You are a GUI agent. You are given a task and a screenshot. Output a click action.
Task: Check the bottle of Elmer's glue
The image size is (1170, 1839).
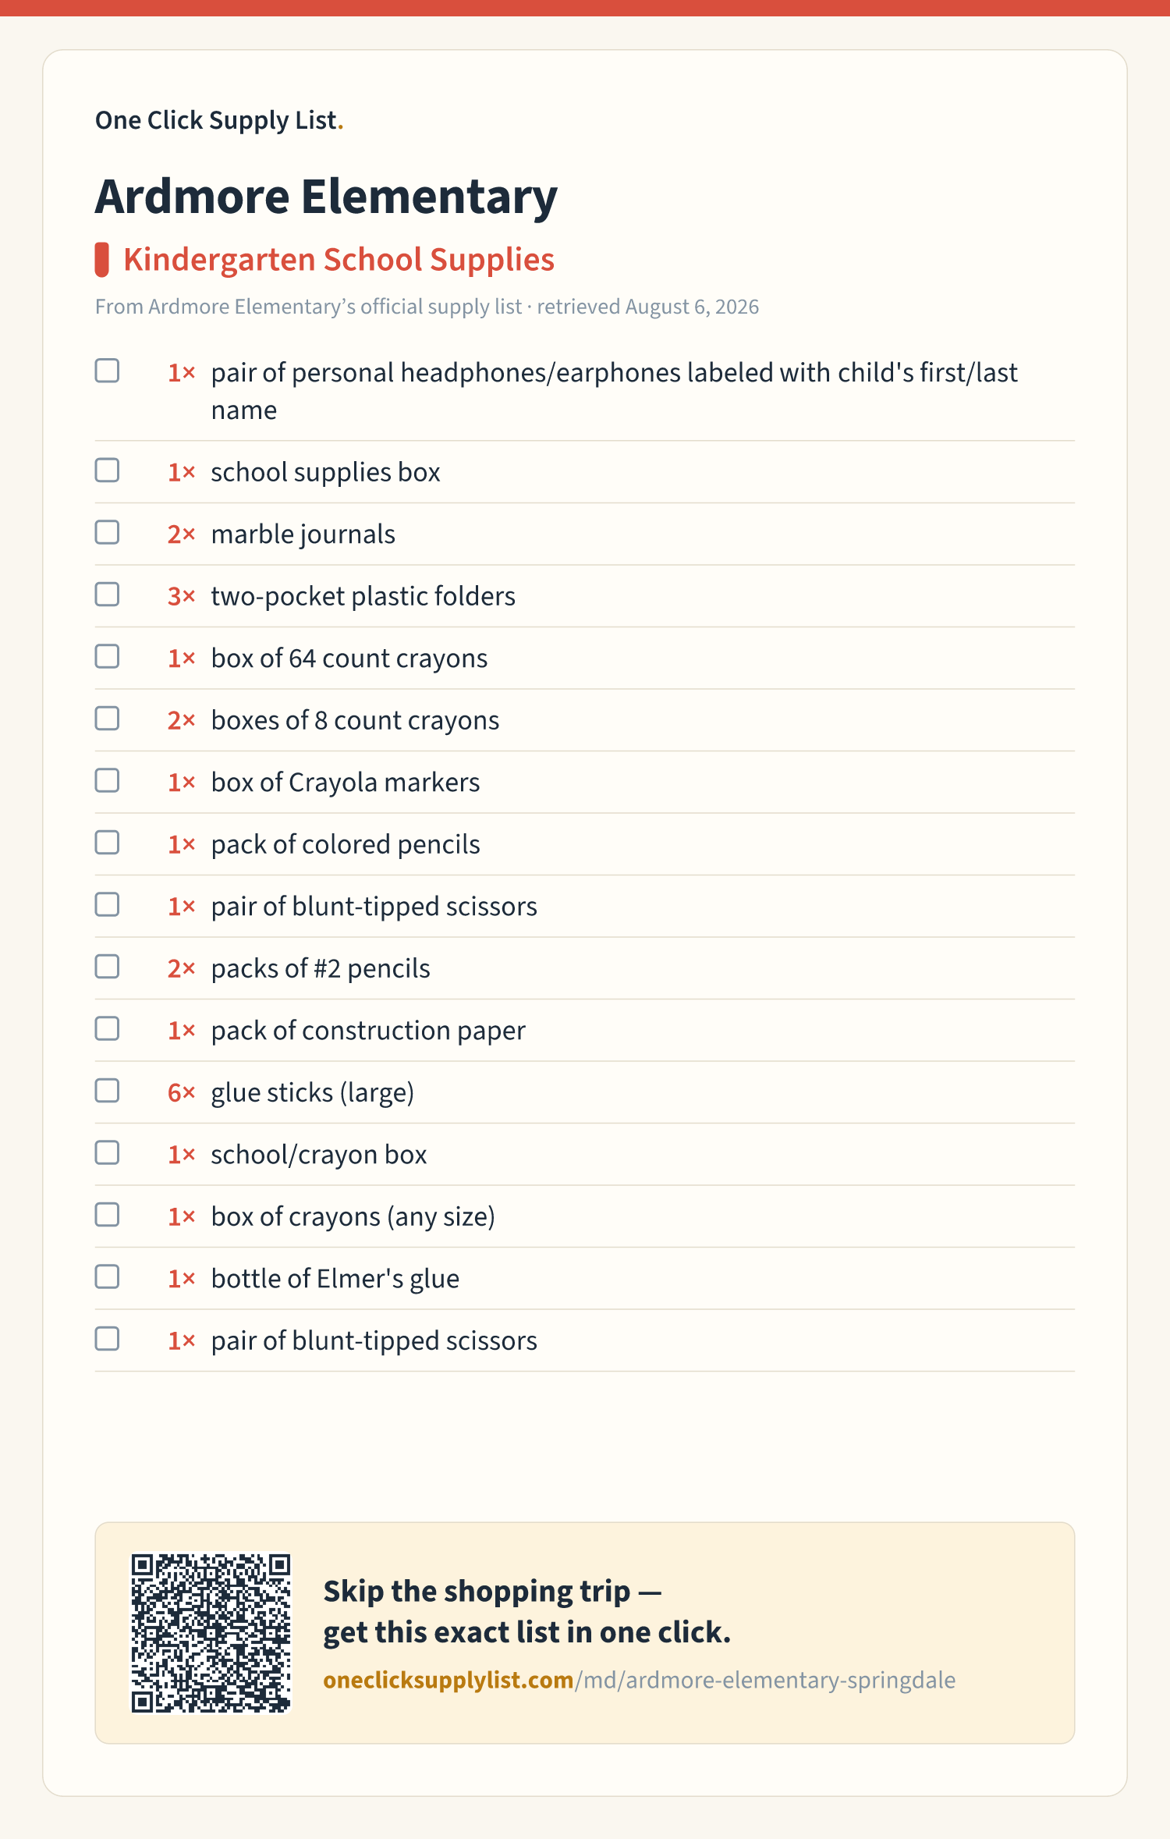[107, 1276]
